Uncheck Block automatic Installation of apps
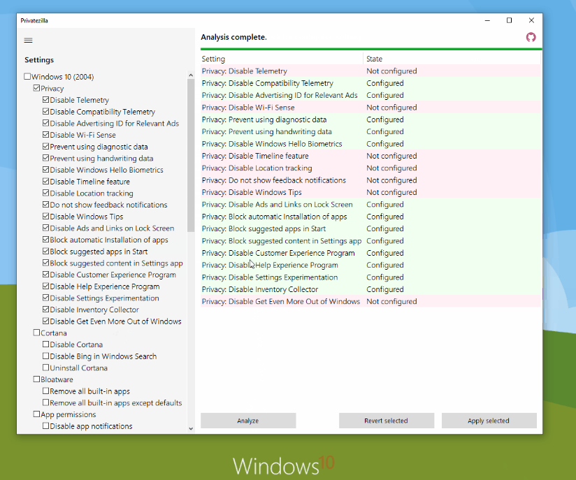Screen dimensions: 576x480 click(45, 240)
